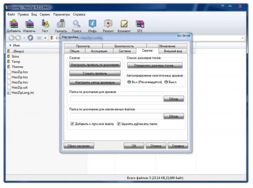
Task: Open the view mode dropdown arrow
Action: [46, 38]
